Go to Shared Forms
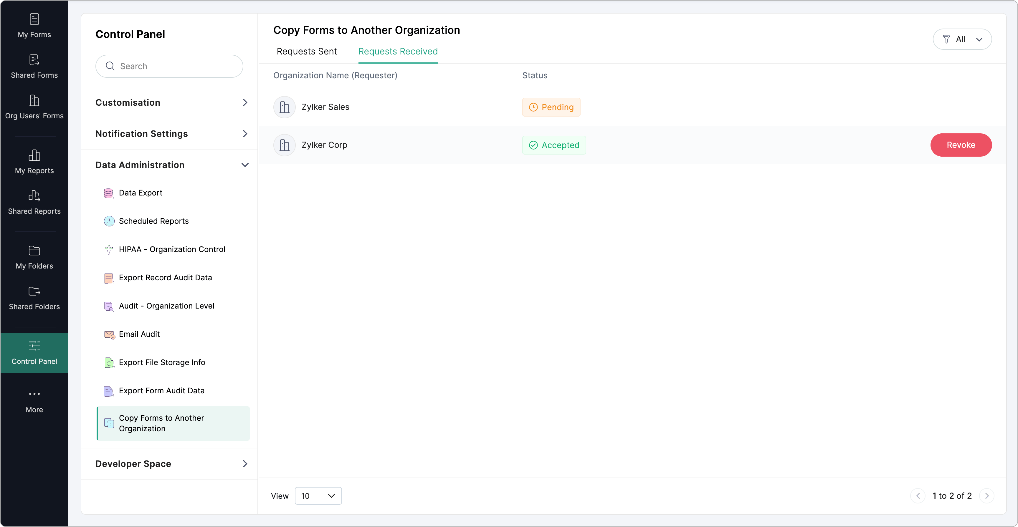Screen dimensions: 1018x527 point(34,66)
